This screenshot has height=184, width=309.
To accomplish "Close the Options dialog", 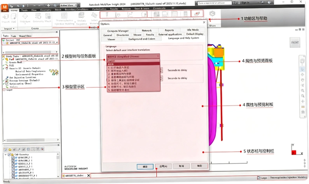I will click(204, 23).
